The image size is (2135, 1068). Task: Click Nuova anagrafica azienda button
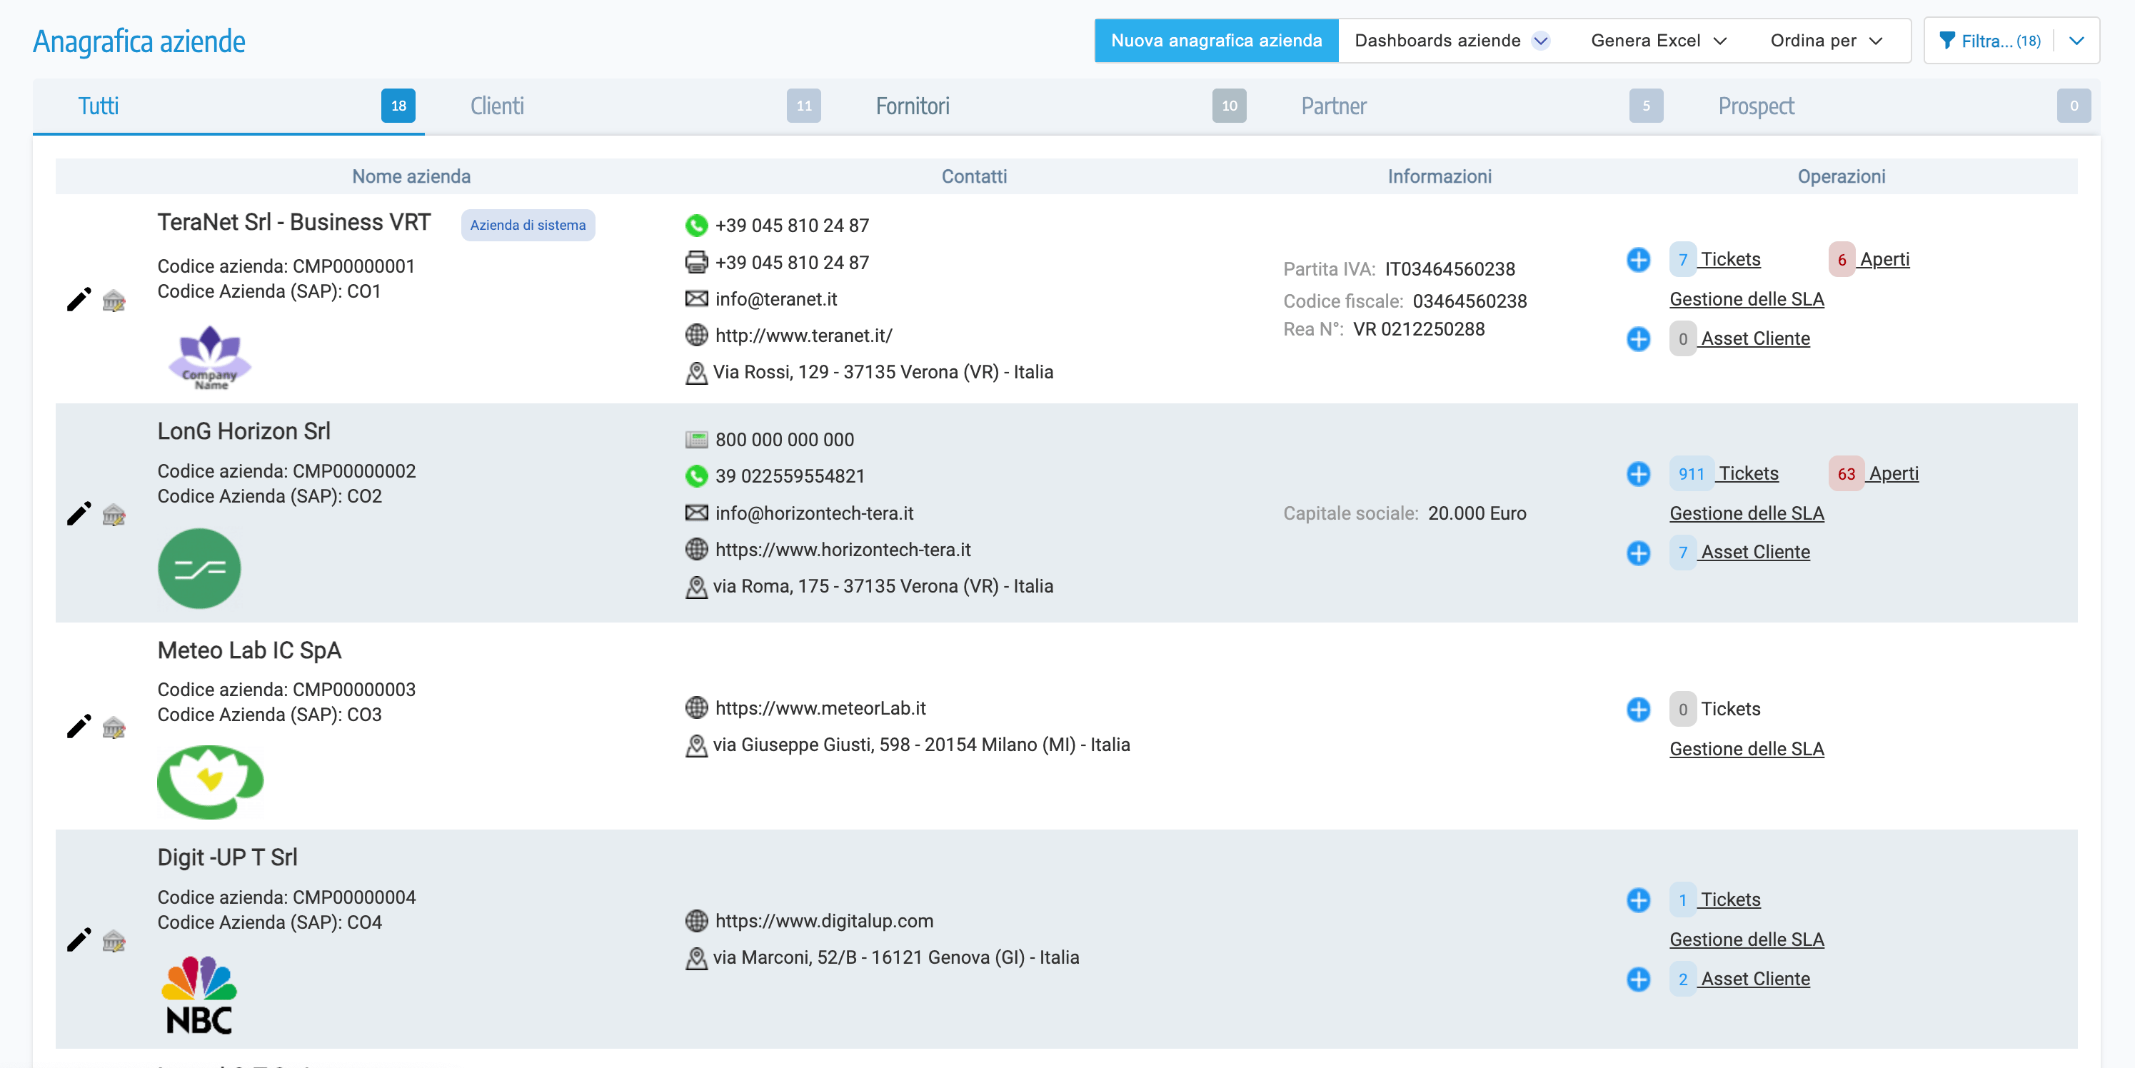tap(1216, 41)
